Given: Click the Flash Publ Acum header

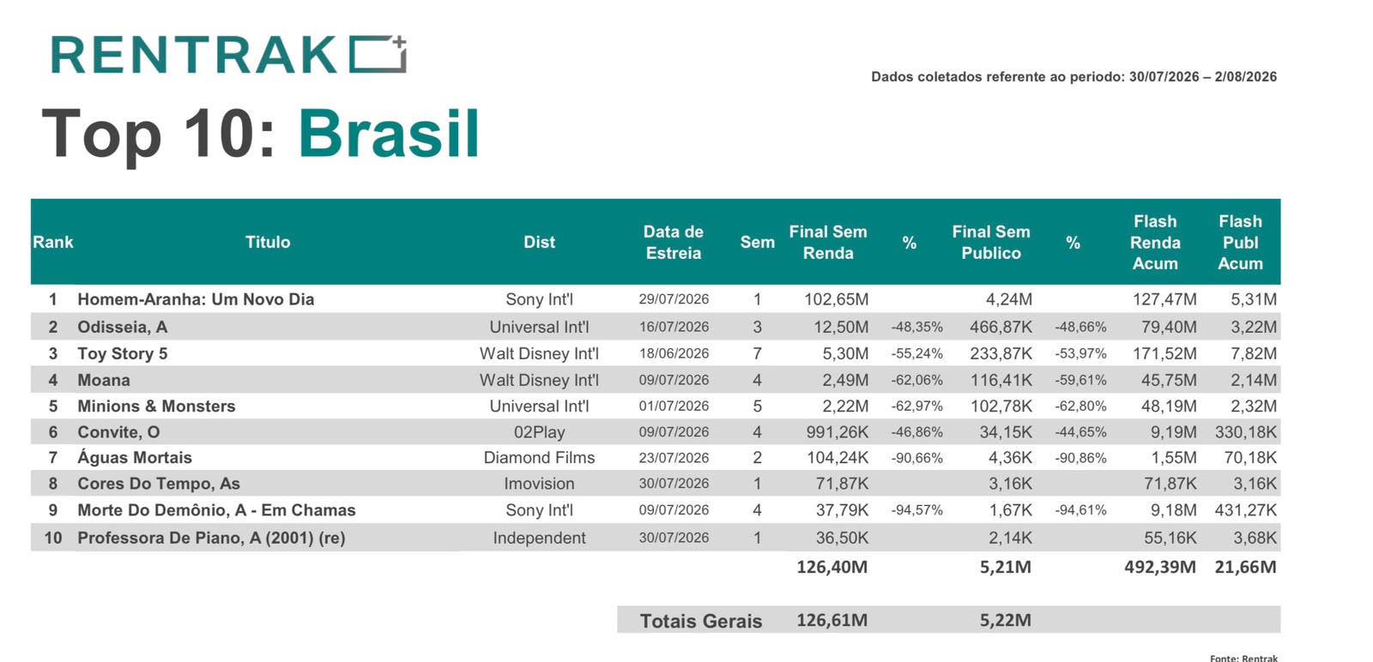Looking at the screenshot, I should (1240, 243).
